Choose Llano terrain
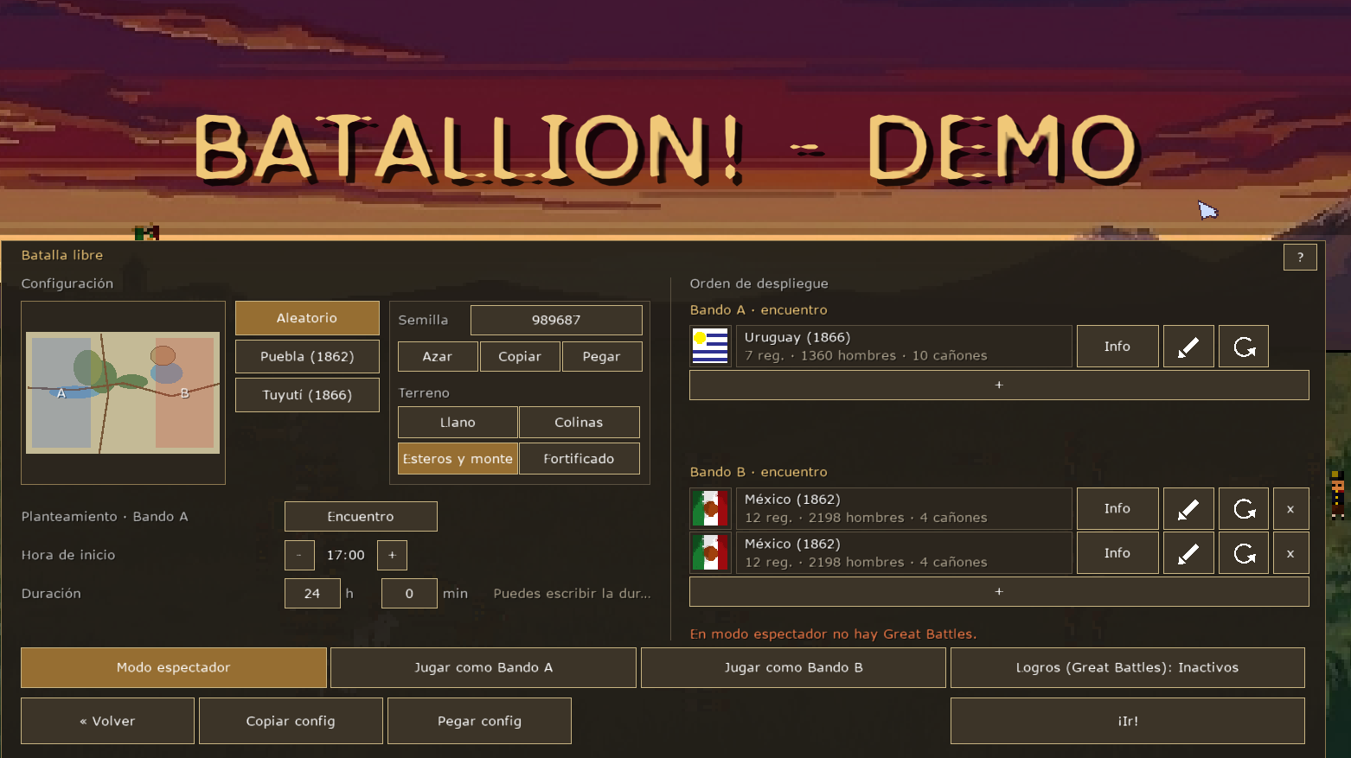1351x758 pixels. click(458, 423)
